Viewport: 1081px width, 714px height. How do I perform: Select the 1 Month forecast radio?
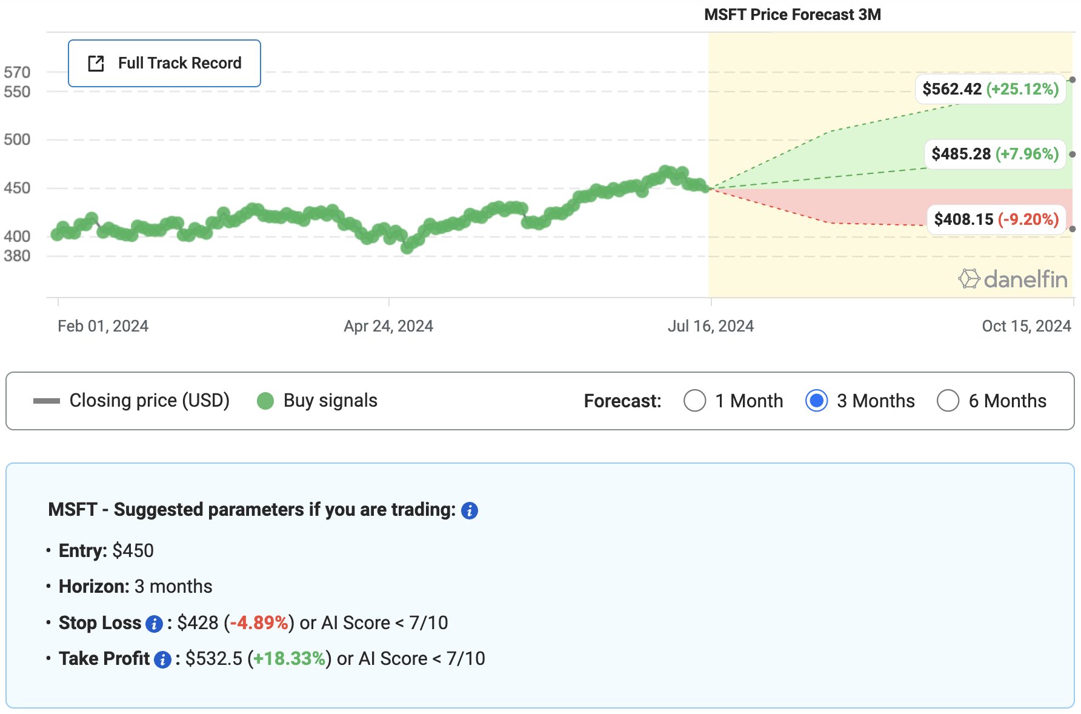[694, 401]
